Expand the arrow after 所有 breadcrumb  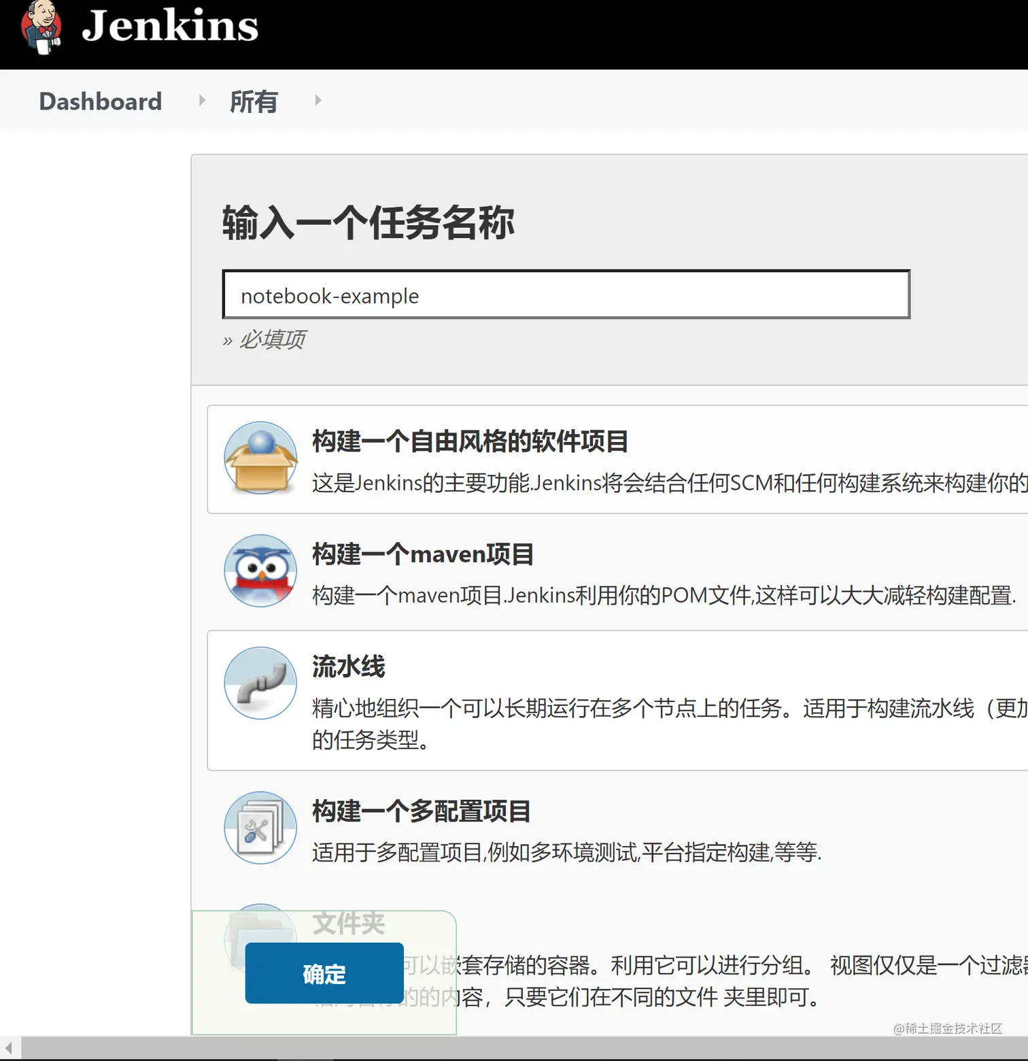click(x=318, y=101)
